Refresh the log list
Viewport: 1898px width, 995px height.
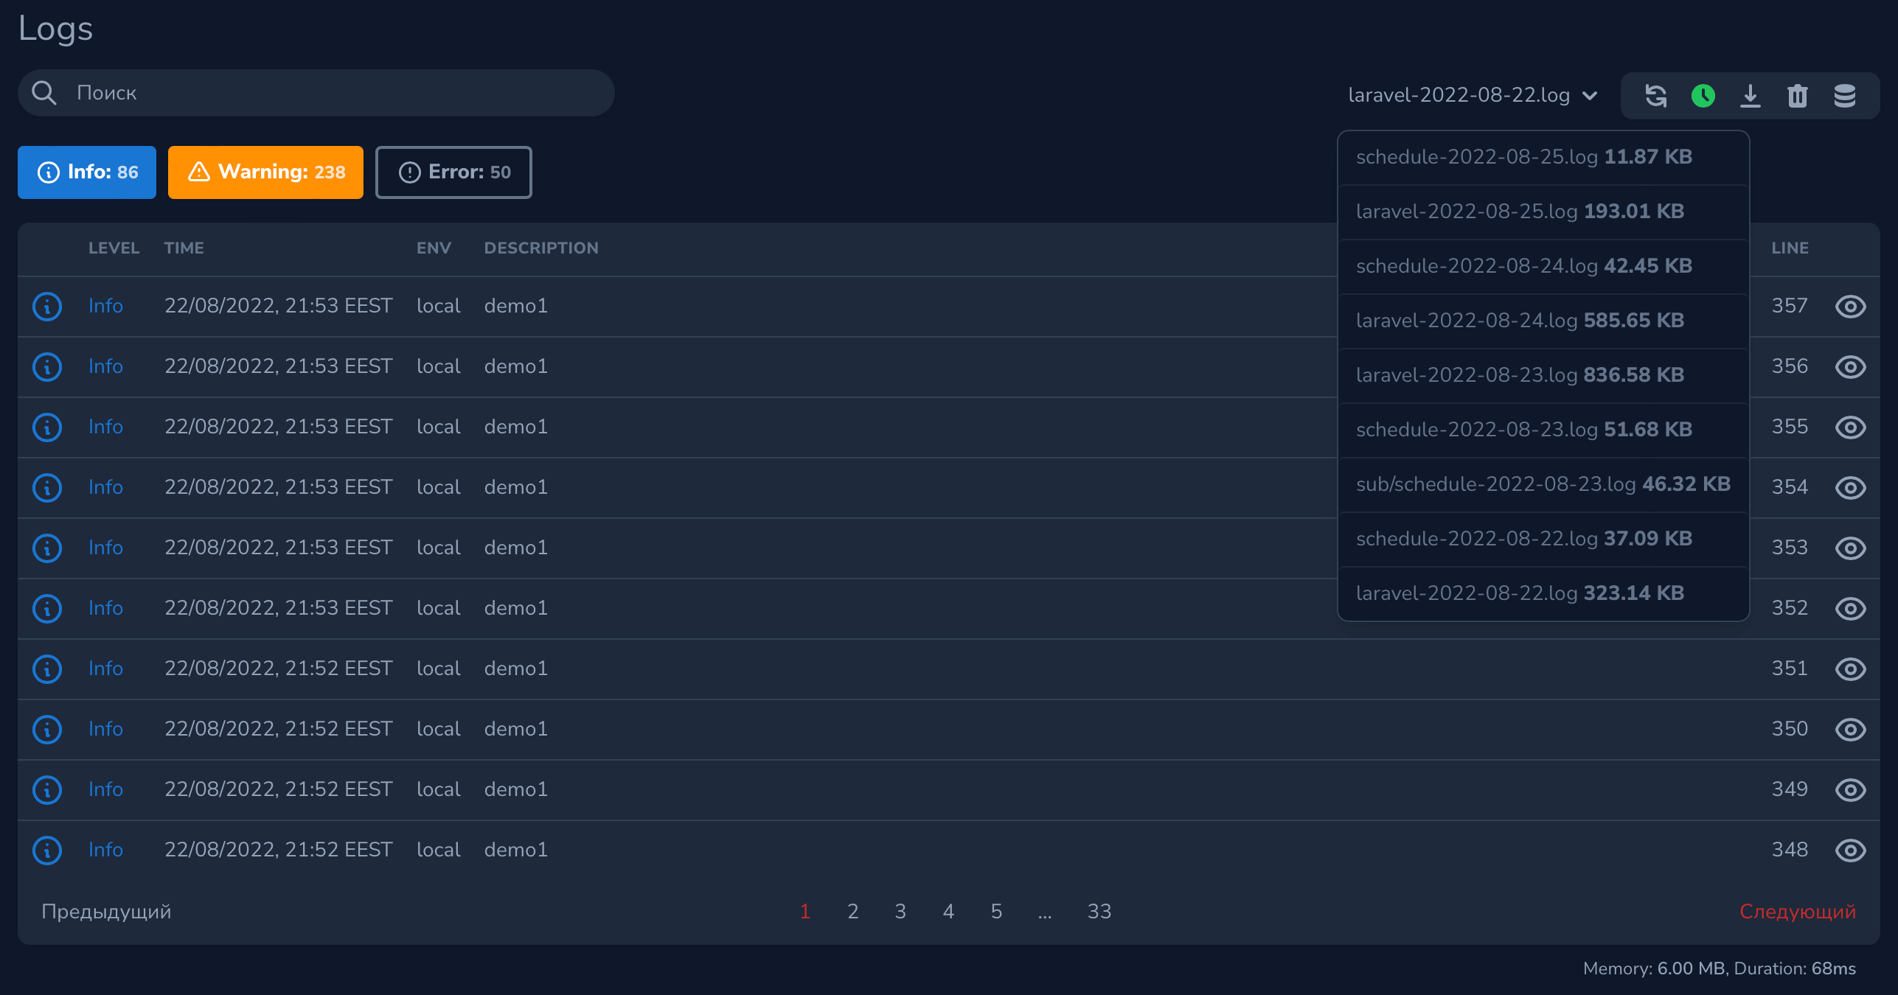point(1656,96)
